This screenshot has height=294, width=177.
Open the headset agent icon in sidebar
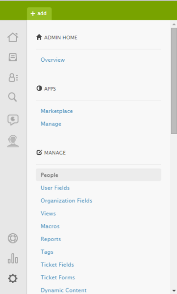pos(13,141)
